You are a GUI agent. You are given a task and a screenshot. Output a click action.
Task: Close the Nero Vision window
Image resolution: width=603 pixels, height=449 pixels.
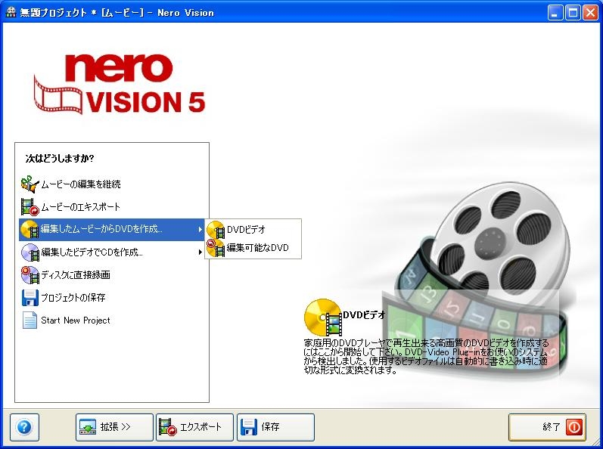tap(590, 13)
